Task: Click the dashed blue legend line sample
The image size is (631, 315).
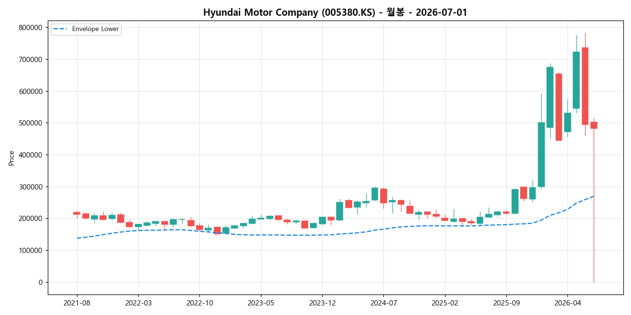Action: (61, 29)
